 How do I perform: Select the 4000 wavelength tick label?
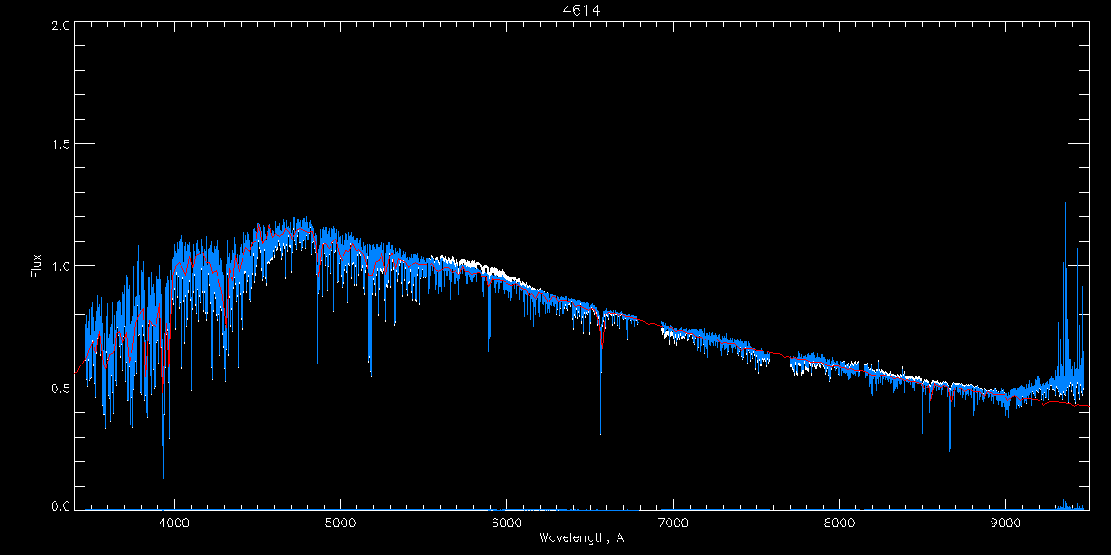point(174,522)
